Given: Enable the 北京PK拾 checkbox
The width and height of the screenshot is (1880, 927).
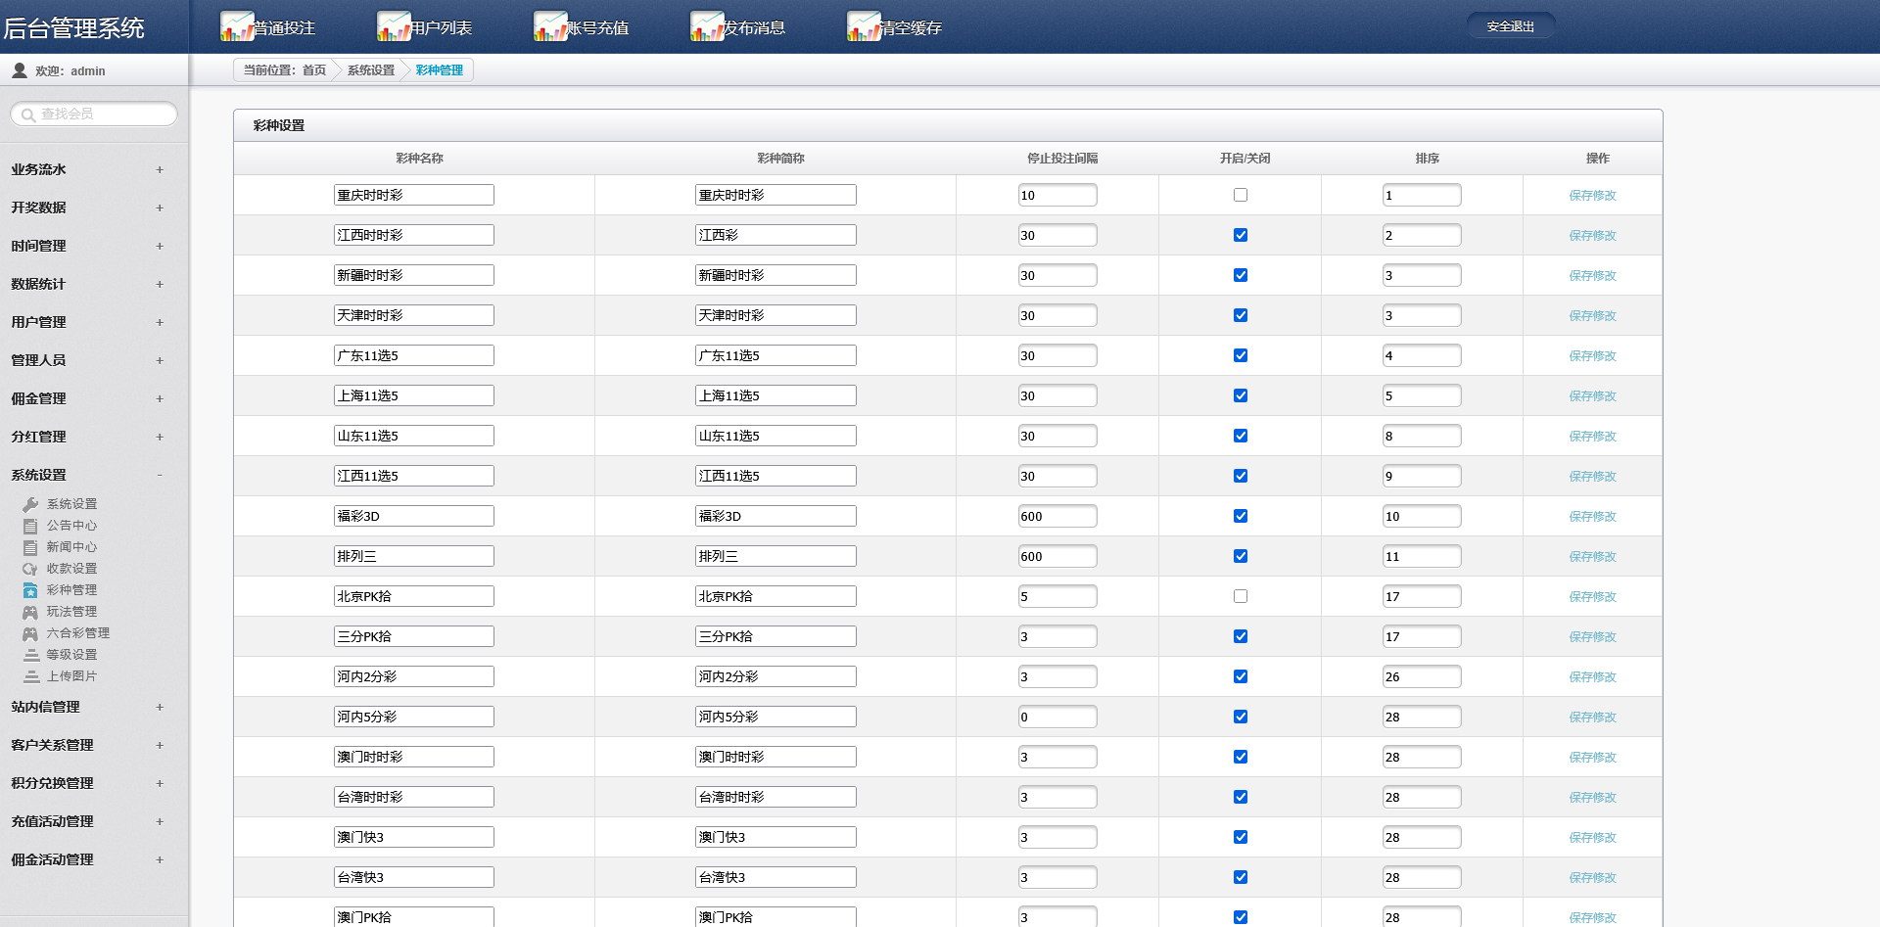Looking at the screenshot, I should [x=1241, y=596].
